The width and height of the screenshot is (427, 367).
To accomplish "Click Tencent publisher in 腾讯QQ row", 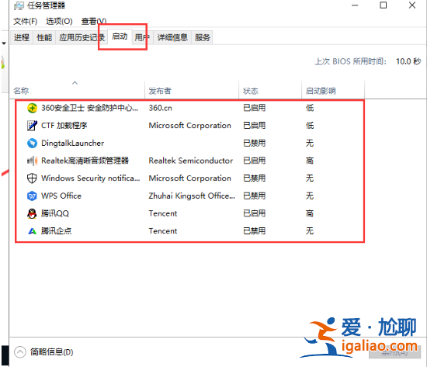I will tap(163, 213).
